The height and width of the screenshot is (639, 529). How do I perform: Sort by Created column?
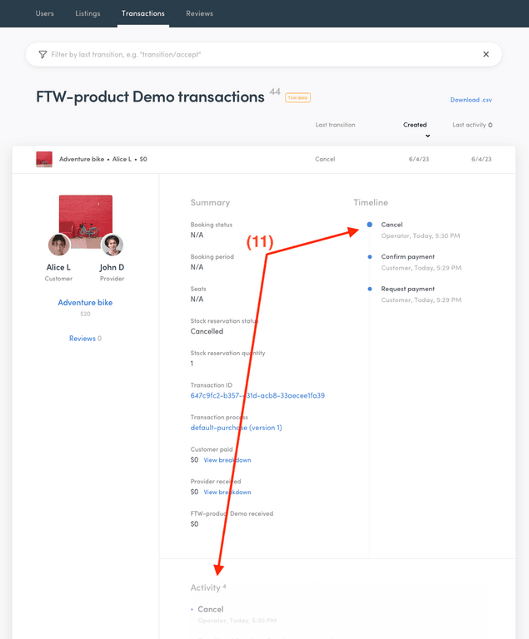click(x=415, y=125)
